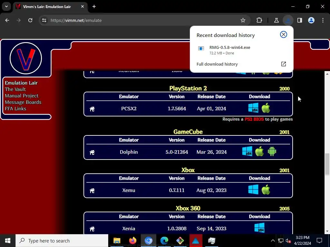Open the taskbar clock showing 3:23 PM
This screenshot has width=330, height=247.
coord(302,241)
